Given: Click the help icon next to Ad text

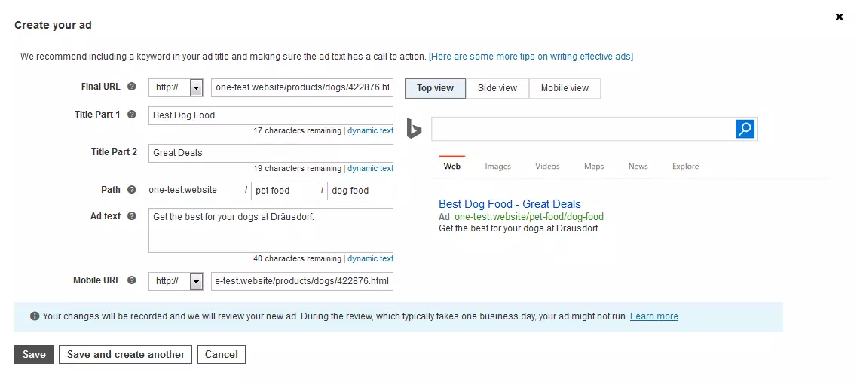Looking at the screenshot, I should [131, 216].
